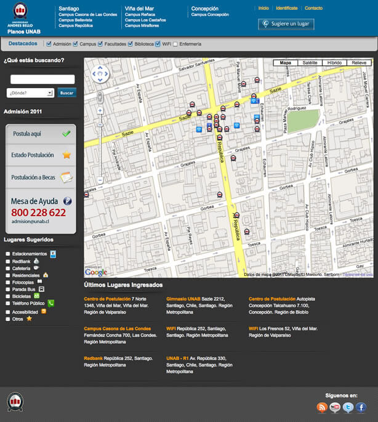Switch map to Relieve view
This screenshot has width=378, height=422.
359,63
